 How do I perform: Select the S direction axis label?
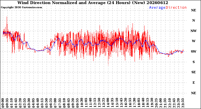(193, 62)
